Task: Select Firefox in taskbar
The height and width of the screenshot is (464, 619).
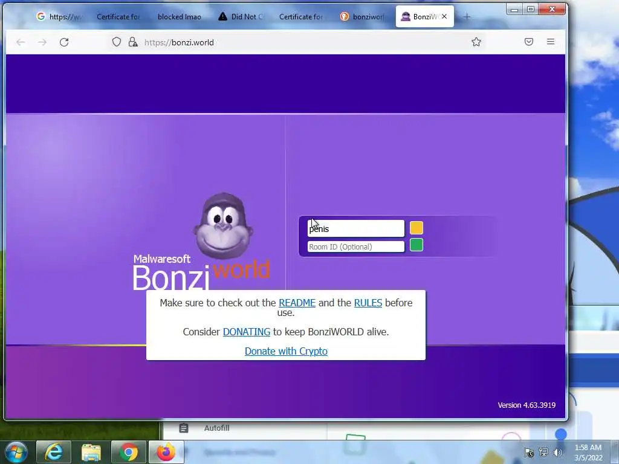Action: pos(166,452)
